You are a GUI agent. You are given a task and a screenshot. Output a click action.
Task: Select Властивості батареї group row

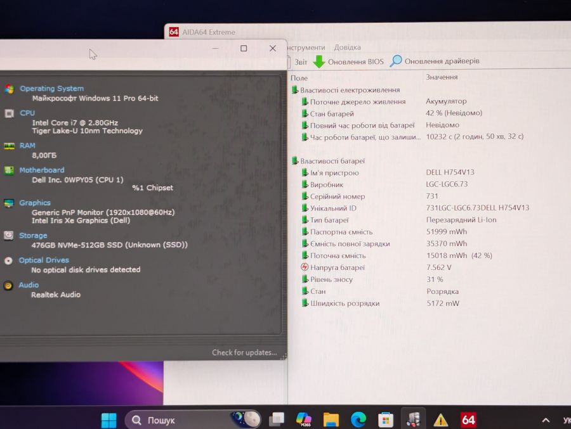tap(329, 161)
